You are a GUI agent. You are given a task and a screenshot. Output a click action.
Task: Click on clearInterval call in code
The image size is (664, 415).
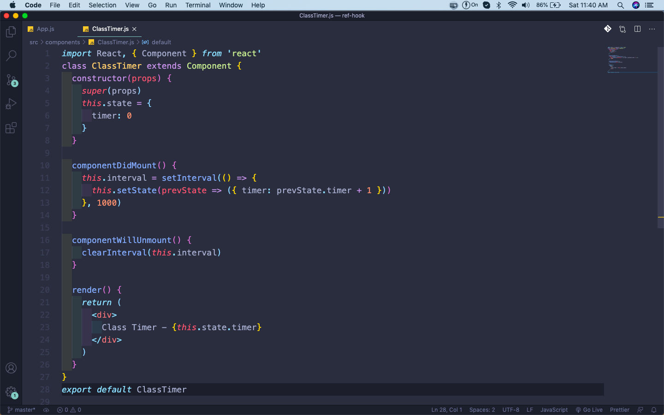114,253
